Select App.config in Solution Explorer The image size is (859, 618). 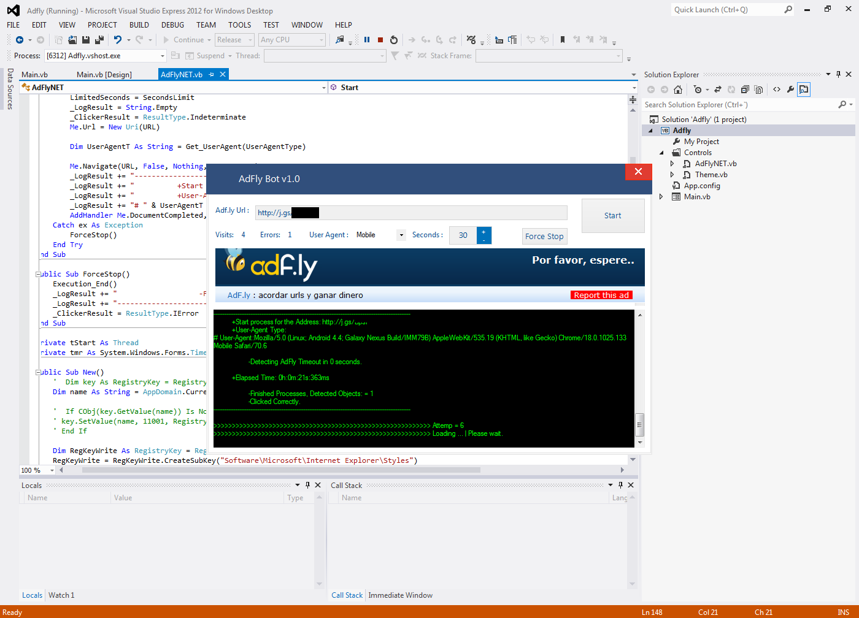pos(702,186)
